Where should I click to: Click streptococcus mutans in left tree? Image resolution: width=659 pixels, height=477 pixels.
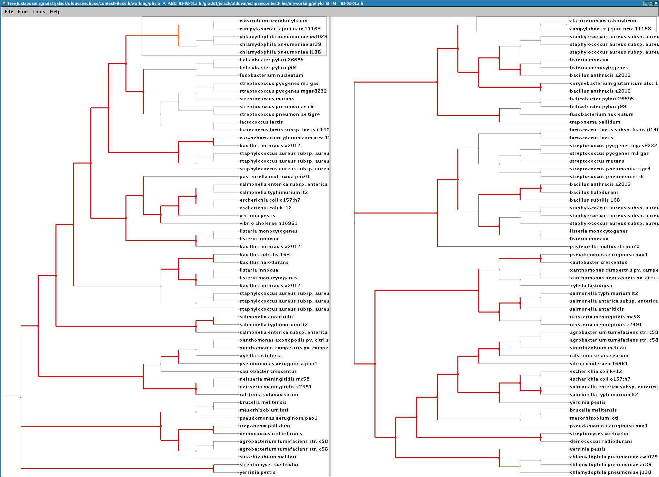coord(266,99)
